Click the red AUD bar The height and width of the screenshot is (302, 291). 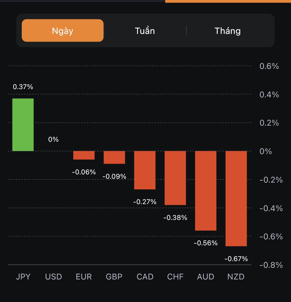pyautogui.click(x=206, y=190)
